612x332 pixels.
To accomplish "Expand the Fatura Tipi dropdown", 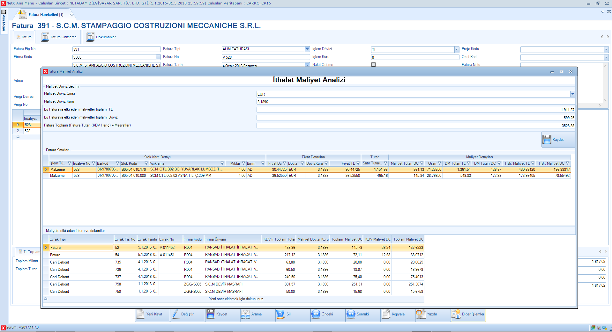I will click(307, 49).
